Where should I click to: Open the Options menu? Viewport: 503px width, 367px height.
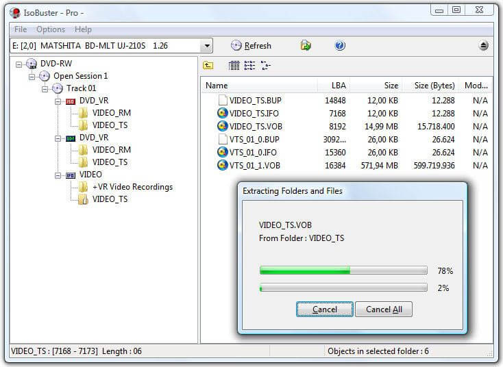coord(51,29)
